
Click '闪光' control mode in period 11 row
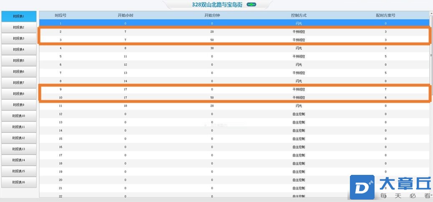tap(299, 106)
